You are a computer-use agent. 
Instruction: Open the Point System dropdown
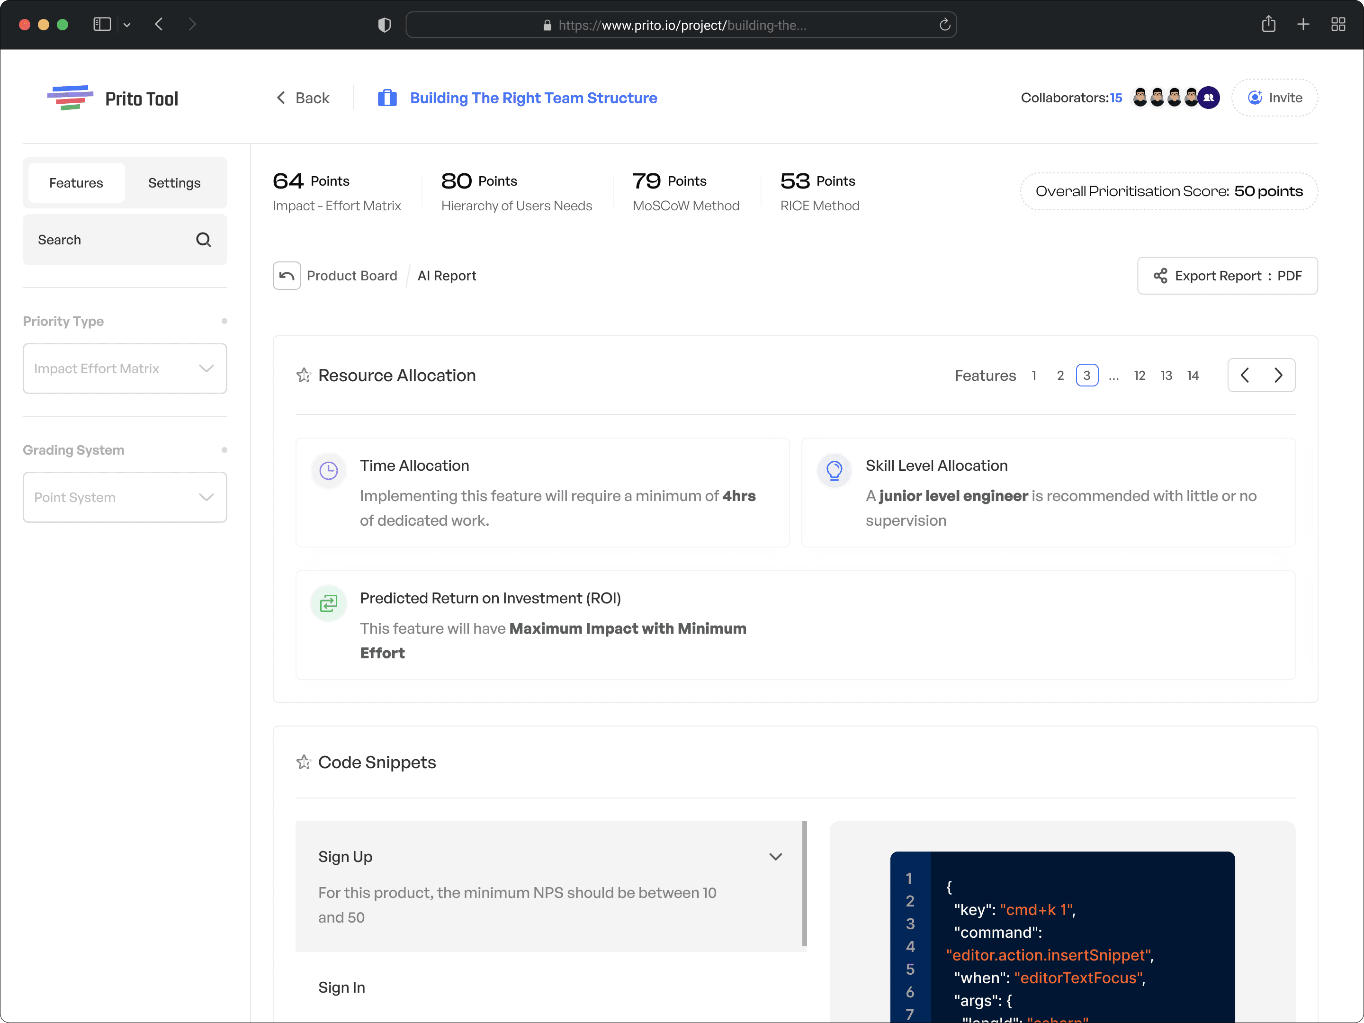tap(125, 498)
